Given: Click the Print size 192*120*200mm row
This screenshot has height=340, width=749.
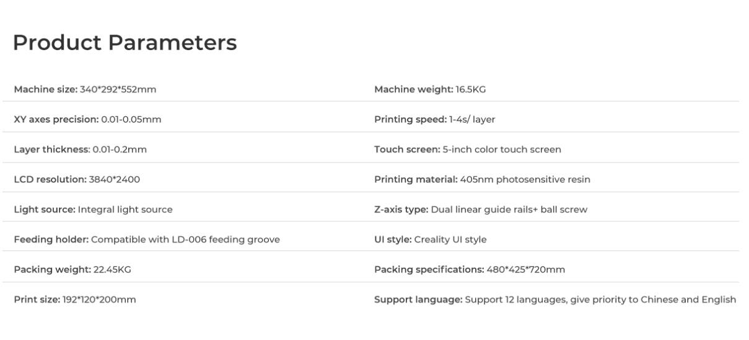Looking at the screenshot, I should [74, 300].
